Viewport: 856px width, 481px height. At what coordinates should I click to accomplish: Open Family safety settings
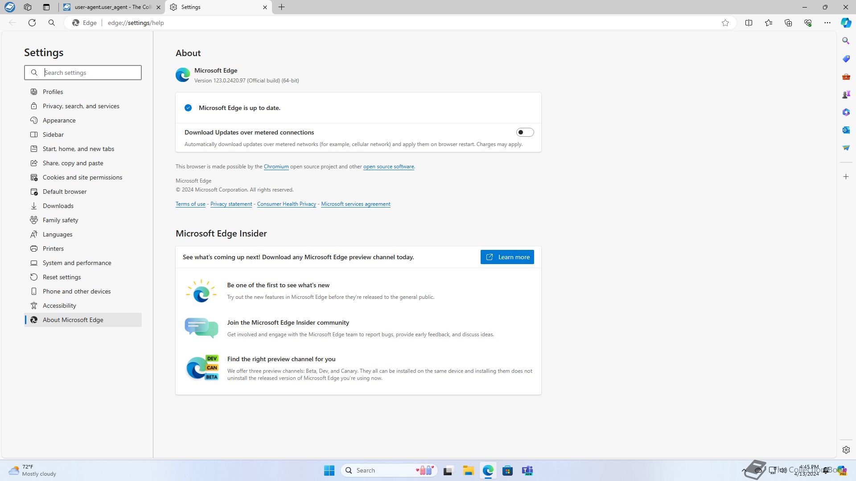[x=83, y=220]
